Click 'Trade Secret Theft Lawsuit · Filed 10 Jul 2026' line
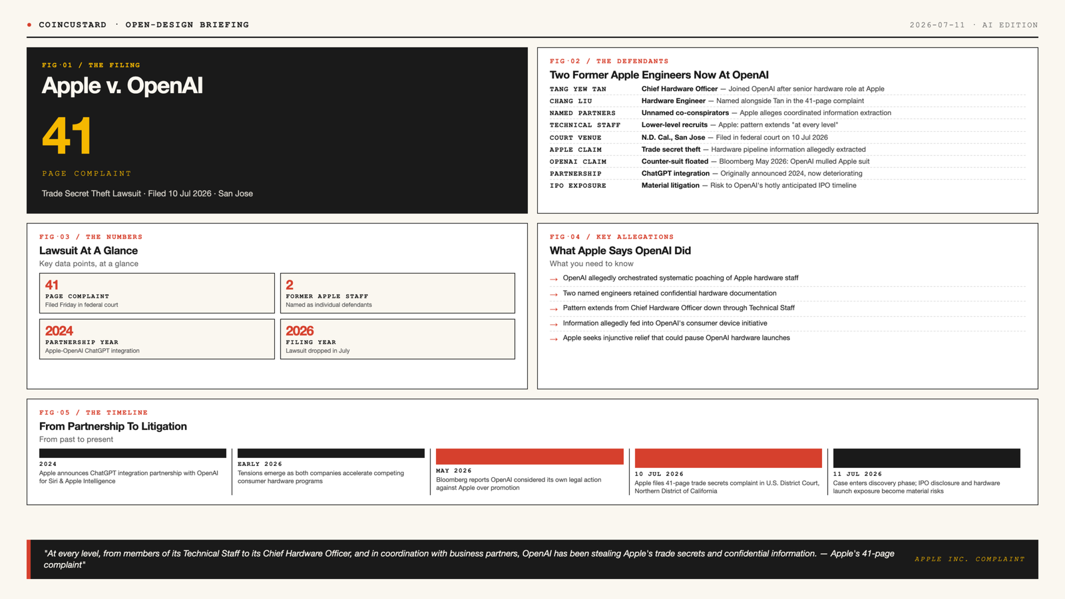1065x599 pixels. click(x=147, y=194)
